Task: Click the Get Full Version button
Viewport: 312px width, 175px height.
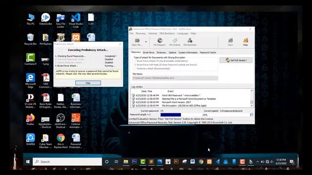Action: (236, 60)
